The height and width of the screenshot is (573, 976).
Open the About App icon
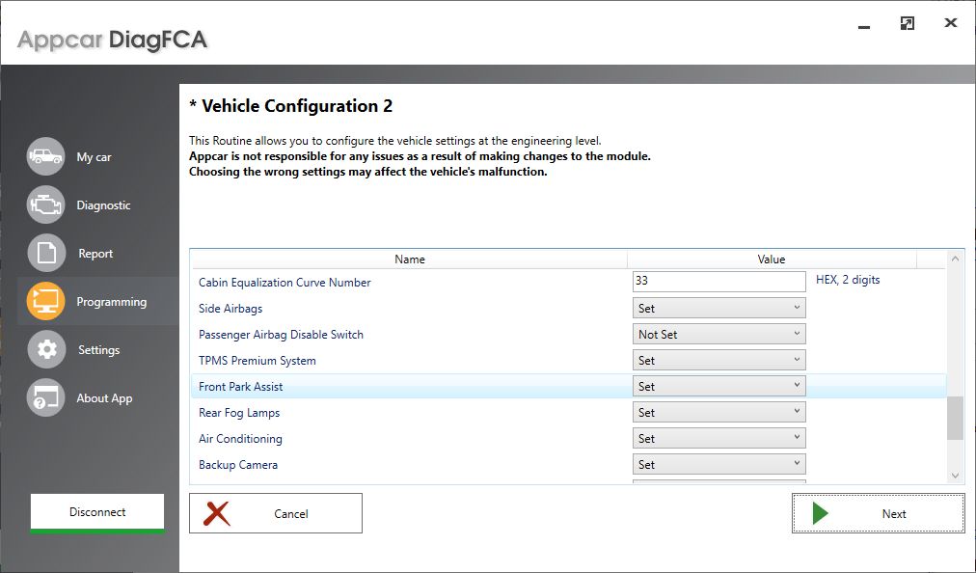click(45, 397)
